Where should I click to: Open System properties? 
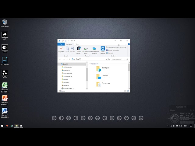click(112, 50)
